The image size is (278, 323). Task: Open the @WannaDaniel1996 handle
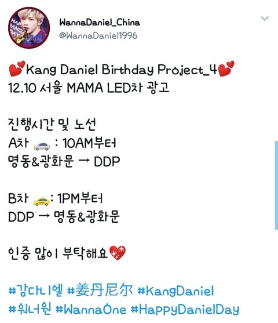(x=98, y=35)
